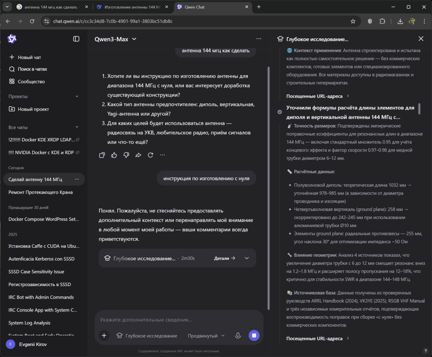Click the thumbs up icon
This screenshot has height=357, width=432.
(x=114, y=155)
